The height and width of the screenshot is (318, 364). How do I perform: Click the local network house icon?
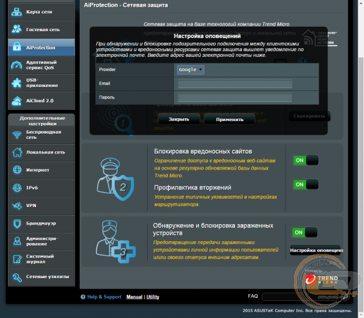click(17, 152)
